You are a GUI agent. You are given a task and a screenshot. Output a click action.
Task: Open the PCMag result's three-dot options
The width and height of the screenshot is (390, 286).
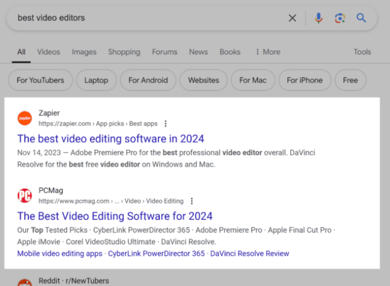click(192, 201)
